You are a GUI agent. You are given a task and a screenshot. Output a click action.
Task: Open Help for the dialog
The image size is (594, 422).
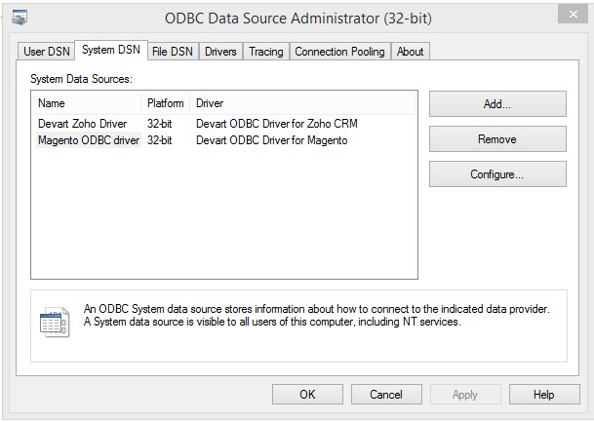click(544, 395)
